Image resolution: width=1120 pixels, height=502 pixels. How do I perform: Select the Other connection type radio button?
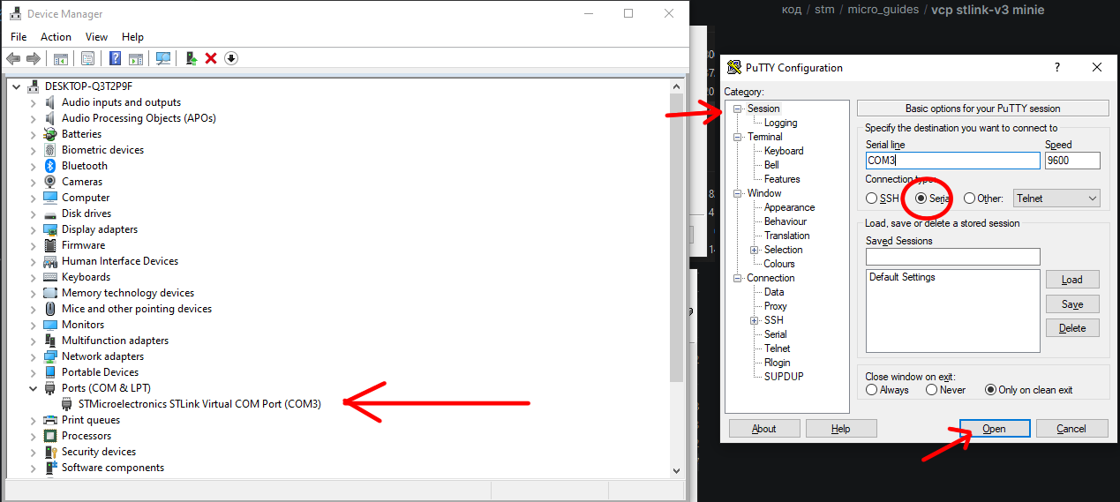point(969,199)
